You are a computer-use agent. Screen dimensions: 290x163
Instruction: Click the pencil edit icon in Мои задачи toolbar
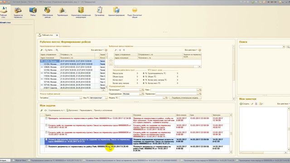[x=42, y=110]
